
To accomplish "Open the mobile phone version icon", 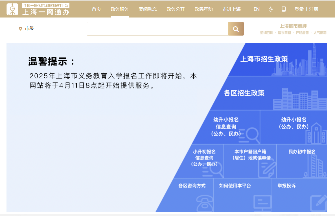I will 284,9.
